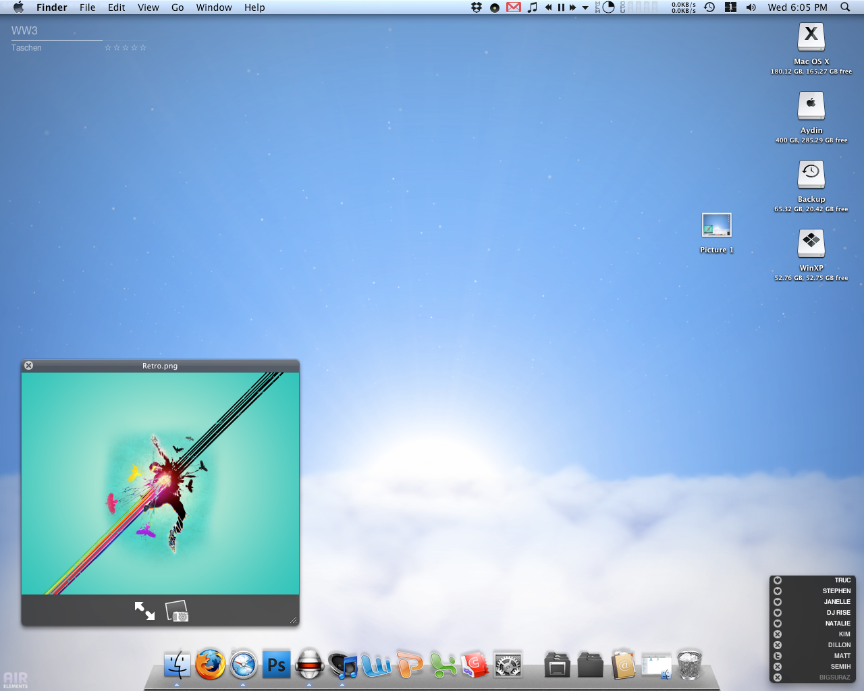The width and height of the screenshot is (864, 691).
Task: Click the camera snapshot icon in Retro.png window
Action: pos(177,611)
